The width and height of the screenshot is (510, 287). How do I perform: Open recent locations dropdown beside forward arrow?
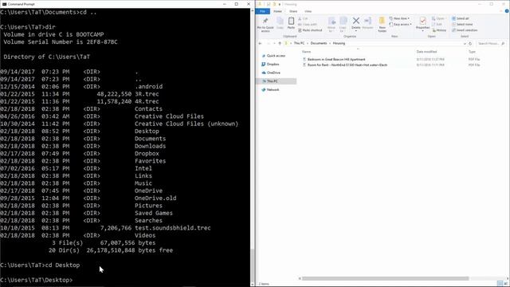click(x=274, y=43)
